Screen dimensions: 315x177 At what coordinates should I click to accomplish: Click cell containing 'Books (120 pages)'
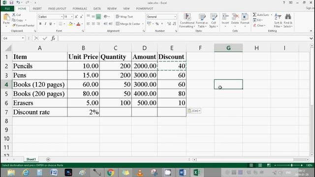[40, 85]
